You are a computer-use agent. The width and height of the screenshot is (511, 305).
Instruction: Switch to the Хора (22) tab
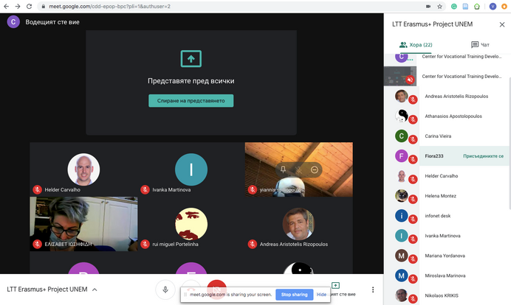click(416, 45)
